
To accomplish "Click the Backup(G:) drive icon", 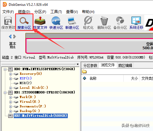I will click(x=16, y=111).
